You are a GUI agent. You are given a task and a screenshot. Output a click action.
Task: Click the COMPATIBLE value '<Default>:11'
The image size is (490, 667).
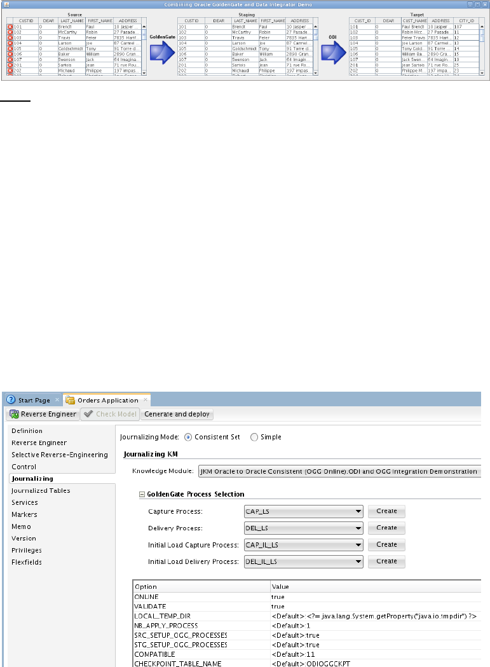pos(293,654)
